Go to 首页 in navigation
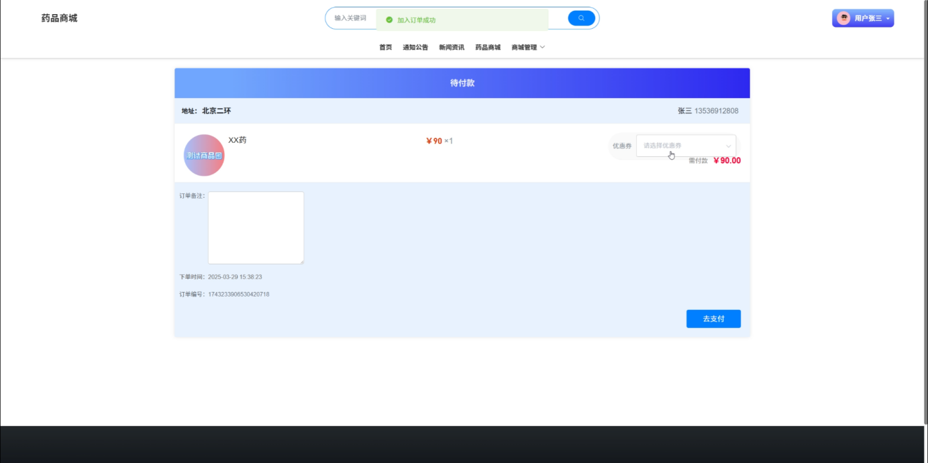The width and height of the screenshot is (928, 463). click(385, 47)
